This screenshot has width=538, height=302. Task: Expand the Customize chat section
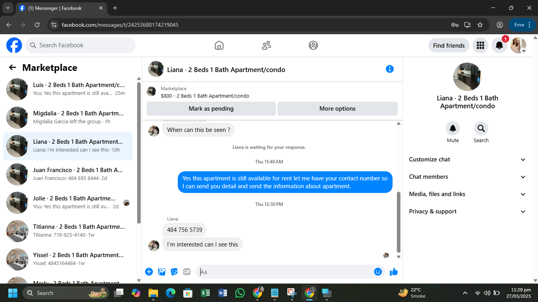[x=467, y=159]
